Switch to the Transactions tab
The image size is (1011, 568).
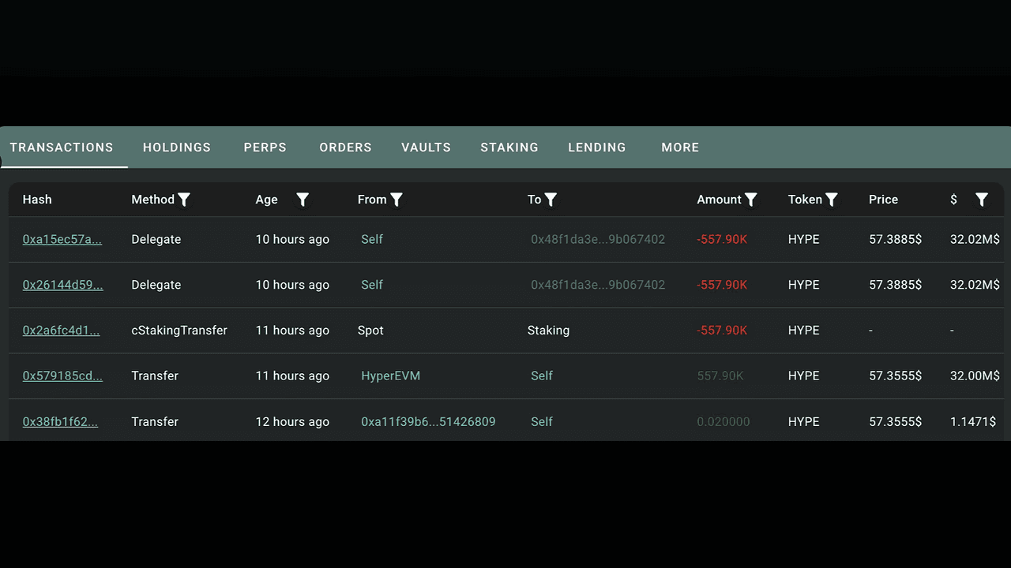click(62, 148)
